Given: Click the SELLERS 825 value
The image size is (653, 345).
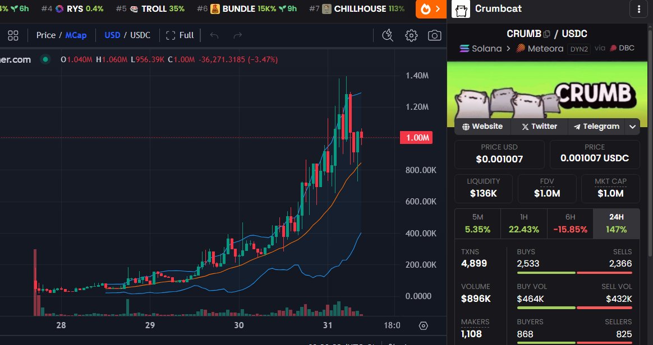Looking at the screenshot, I should point(624,334).
